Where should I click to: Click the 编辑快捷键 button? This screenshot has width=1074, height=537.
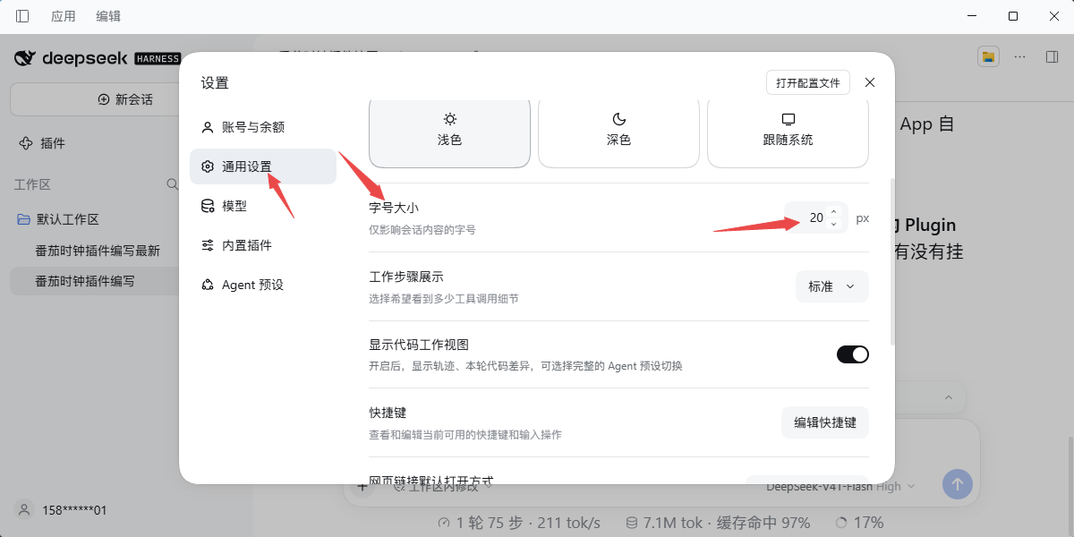tap(825, 422)
